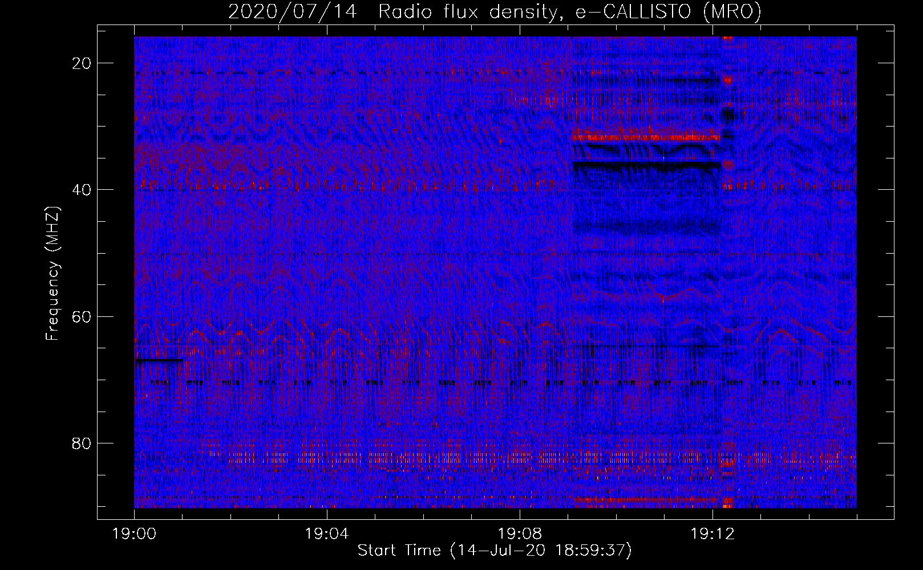
Task: Click the 19:00 time tick label
Action: point(134,534)
